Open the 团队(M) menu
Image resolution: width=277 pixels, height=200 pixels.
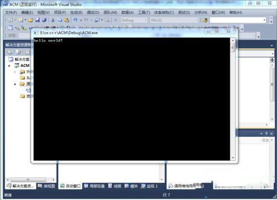pyautogui.click(x=110, y=13)
